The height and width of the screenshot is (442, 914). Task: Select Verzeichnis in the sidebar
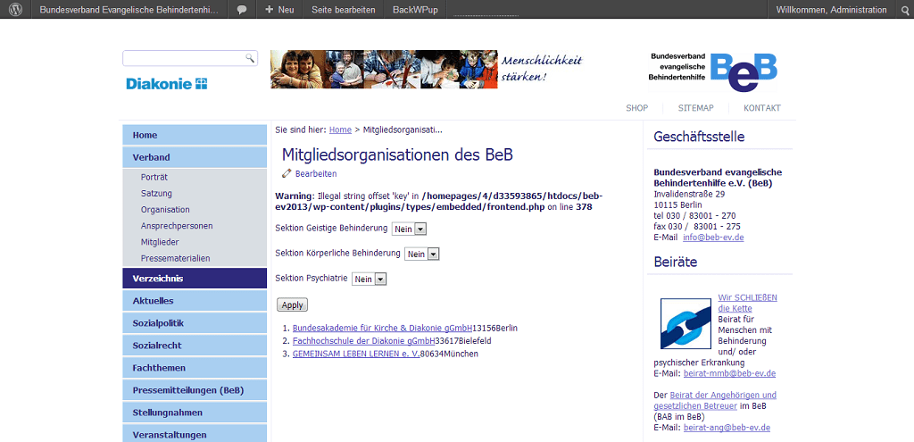[195, 278]
